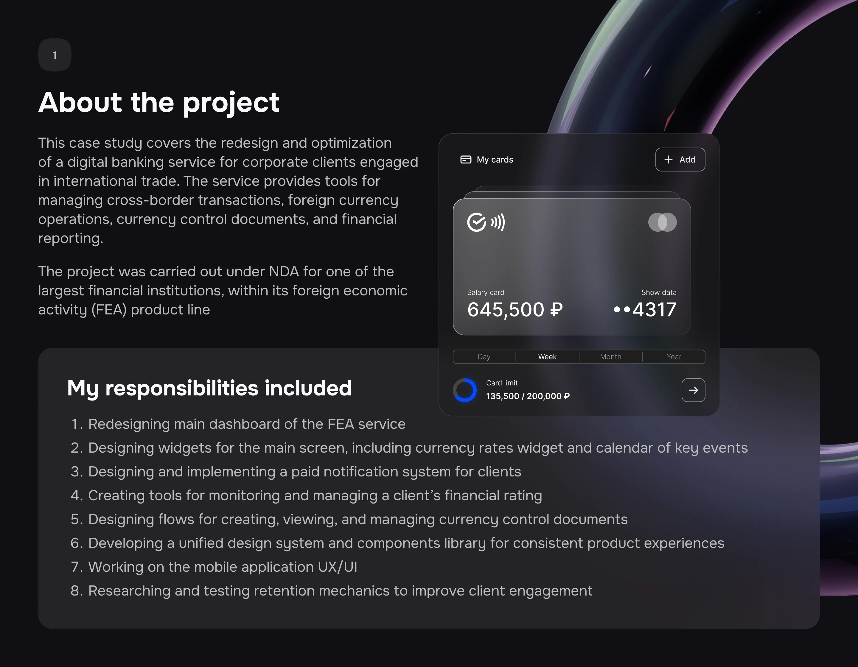The image size is (858, 667).
Task: Click the checkmark bank logo on card
Action: coord(477,222)
